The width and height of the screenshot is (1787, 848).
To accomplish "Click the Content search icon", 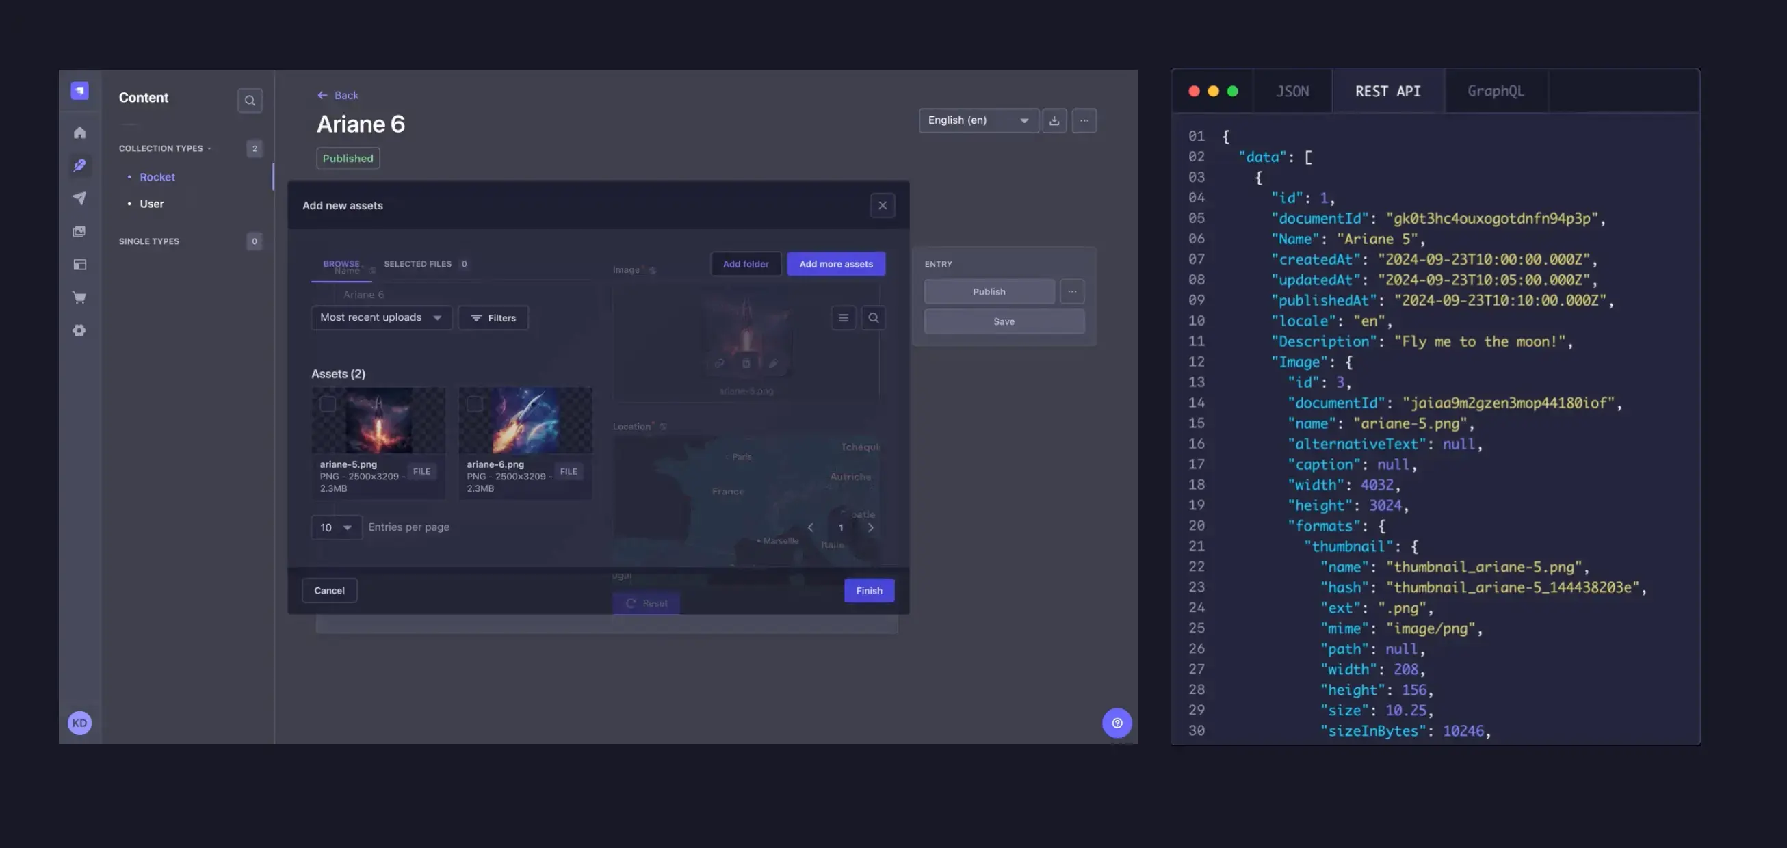I will click(x=250, y=101).
